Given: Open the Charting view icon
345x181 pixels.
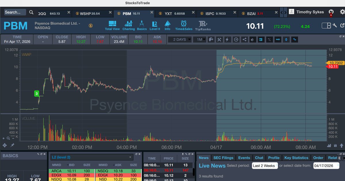Looking at the screenshot, I should tap(129, 25).
